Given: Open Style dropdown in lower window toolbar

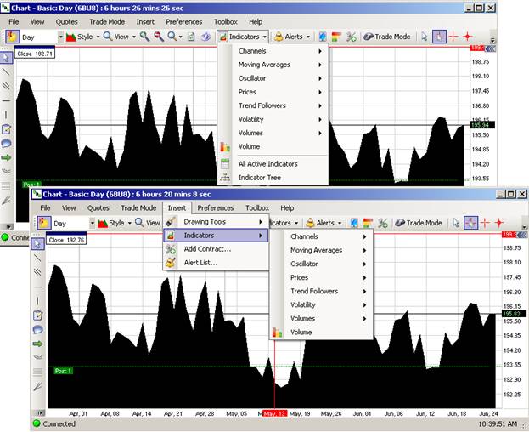Looking at the screenshot, I should point(115,223).
